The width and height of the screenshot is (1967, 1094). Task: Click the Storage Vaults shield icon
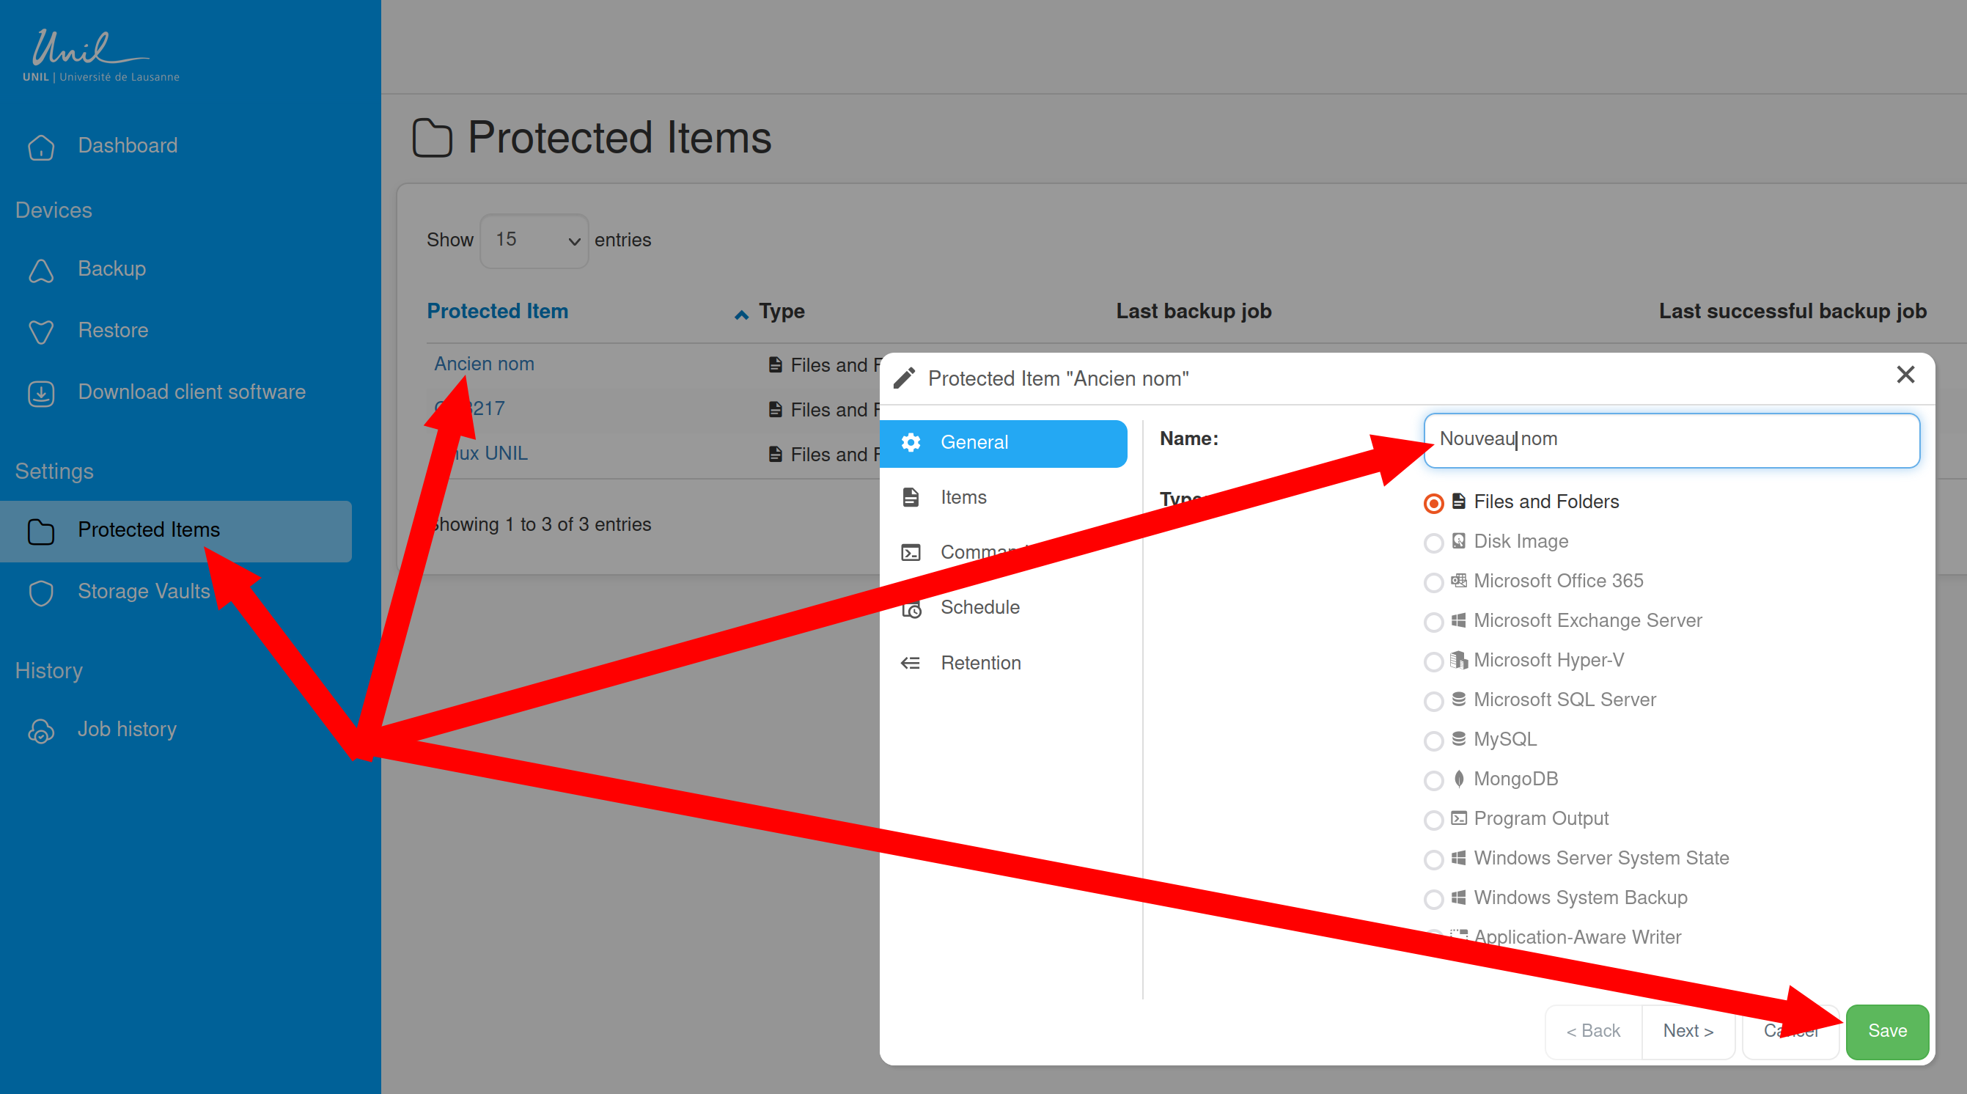[x=40, y=593]
